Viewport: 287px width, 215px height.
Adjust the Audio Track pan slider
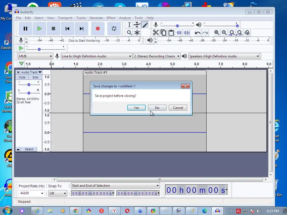click(x=29, y=93)
